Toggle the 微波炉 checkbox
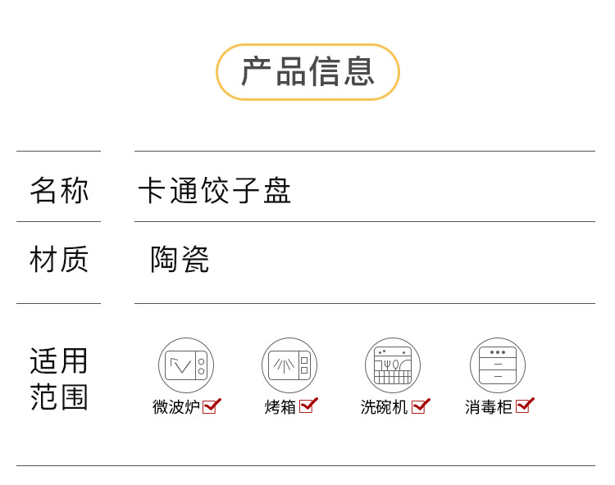 point(211,406)
